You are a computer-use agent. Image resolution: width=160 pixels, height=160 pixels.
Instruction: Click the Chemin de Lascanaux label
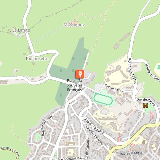(10, 152)
